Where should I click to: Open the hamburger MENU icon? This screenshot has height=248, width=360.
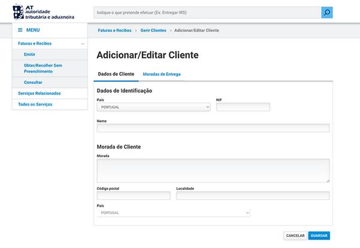click(x=20, y=30)
